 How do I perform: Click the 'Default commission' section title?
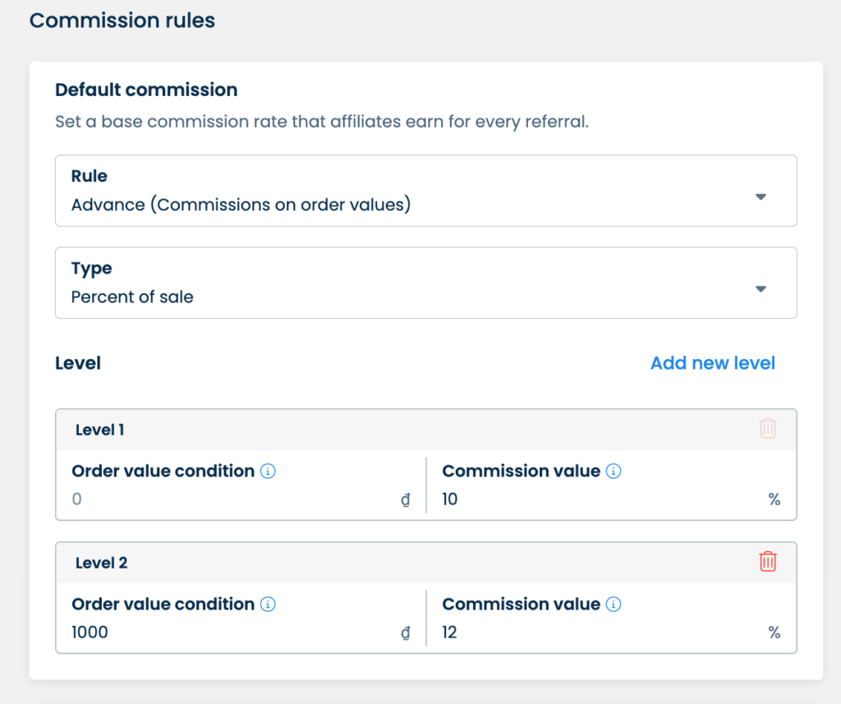point(146,90)
